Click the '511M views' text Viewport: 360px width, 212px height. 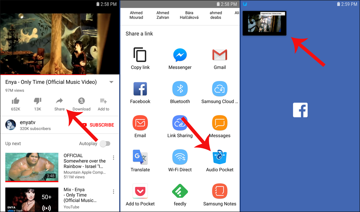pyautogui.click(x=74, y=177)
